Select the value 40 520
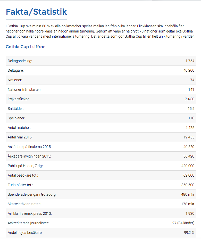The height and width of the screenshot is (239, 201). (189, 147)
